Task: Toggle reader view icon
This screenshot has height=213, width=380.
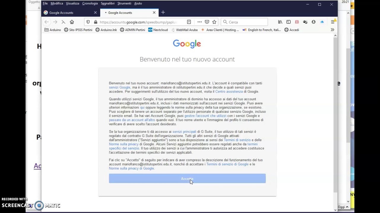Action: coord(189,22)
